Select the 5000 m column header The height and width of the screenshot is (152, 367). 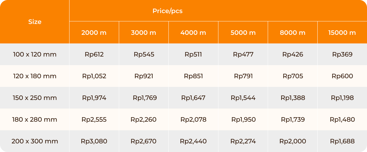pos(243,33)
